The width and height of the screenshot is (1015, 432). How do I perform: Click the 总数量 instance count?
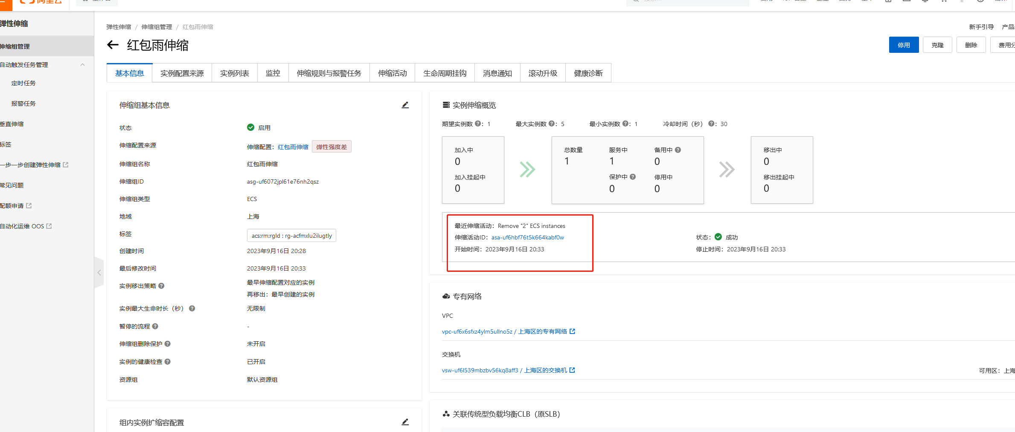[x=567, y=161]
